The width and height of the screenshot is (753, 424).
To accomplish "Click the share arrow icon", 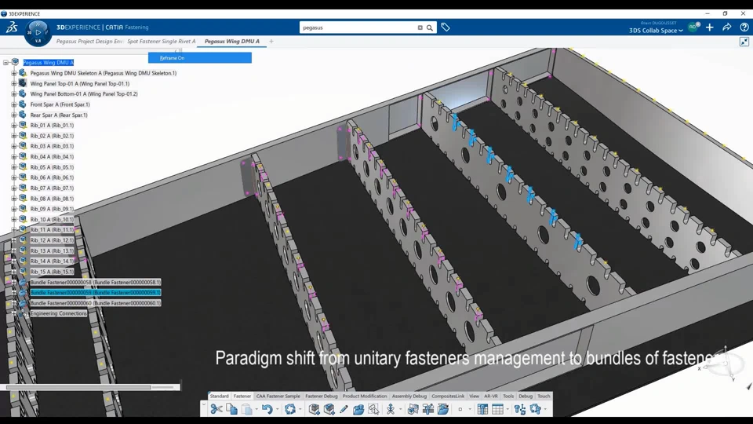I will click(726, 27).
